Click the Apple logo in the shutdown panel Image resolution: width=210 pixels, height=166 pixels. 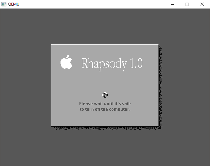pos(66,62)
